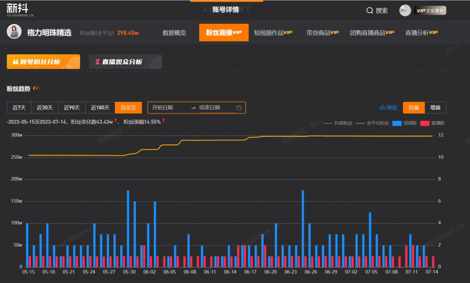Open the 结束日期 date picker
The image size is (470, 283).
(210, 108)
